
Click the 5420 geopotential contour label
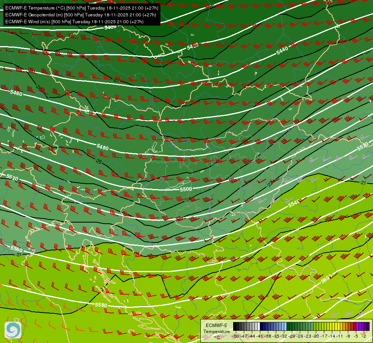193,46
